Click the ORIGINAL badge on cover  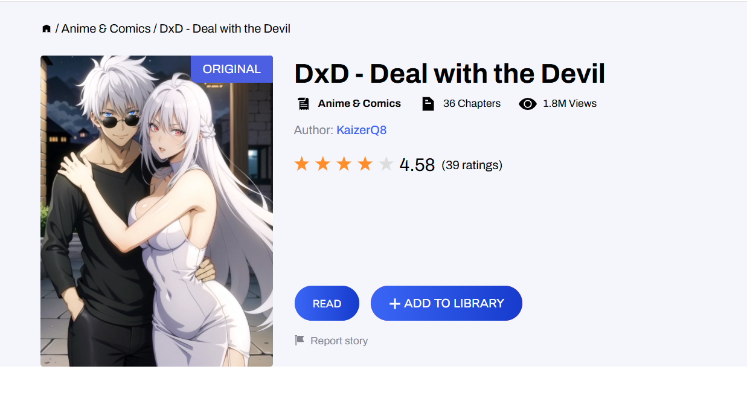232,69
